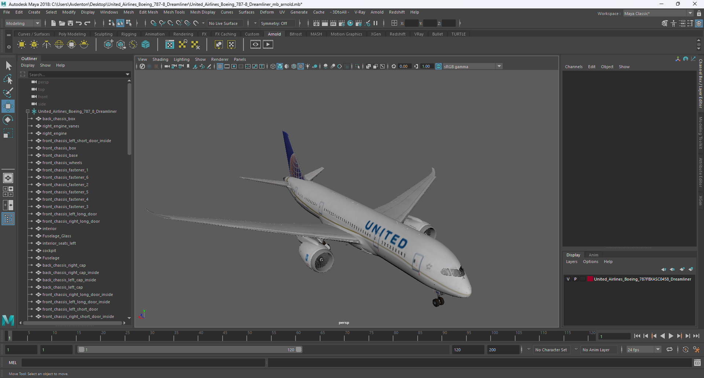This screenshot has width=704, height=378.
Task: Switch to the Poly Modeling shelf tab
Action: [72, 34]
